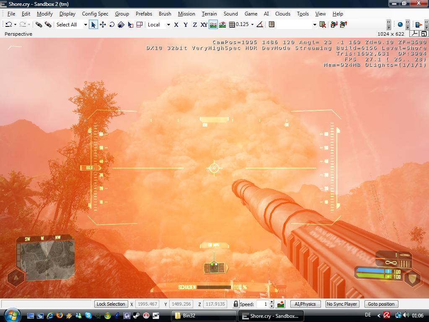This screenshot has height=322, width=429.
Task: Open the Prefabs menu
Action: (144, 14)
